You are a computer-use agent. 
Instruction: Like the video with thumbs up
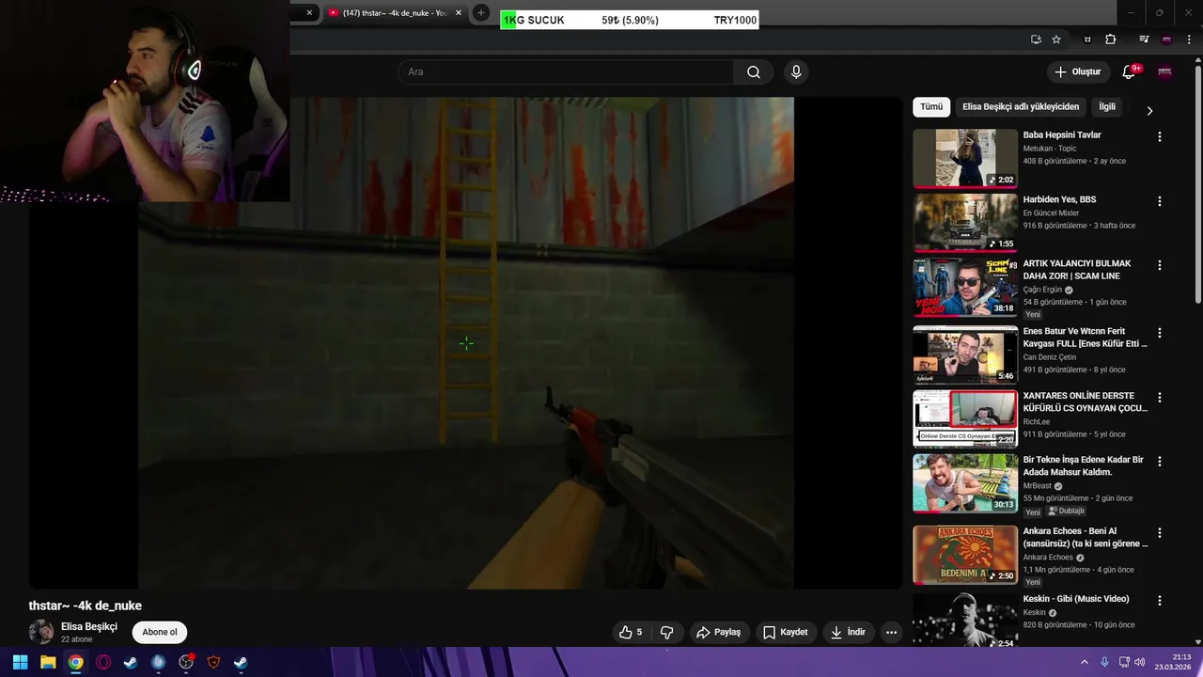coord(631,632)
